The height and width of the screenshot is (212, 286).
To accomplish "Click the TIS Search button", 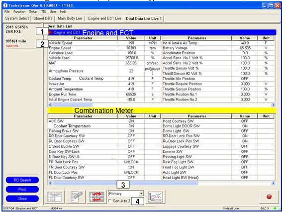I will tap(22, 180).
